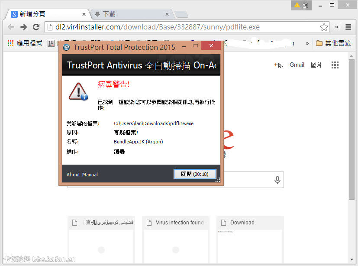This screenshot has height=266, width=358.
Task: Click the voice search microphone
Action: coord(277,180)
